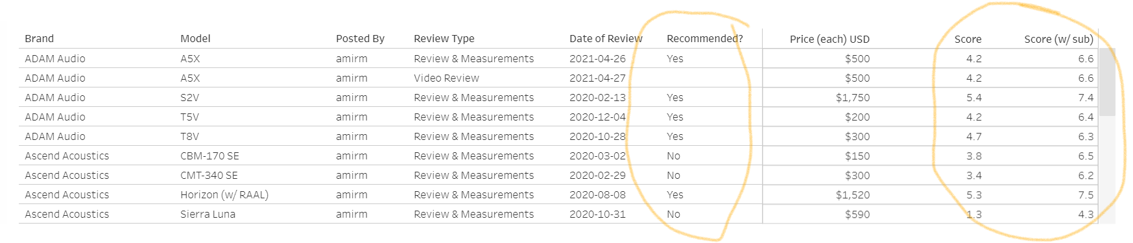Click the $1,750 price cell
Image resolution: width=1133 pixels, height=243 pixels.
pyautogui.click(x=853, y=97)
